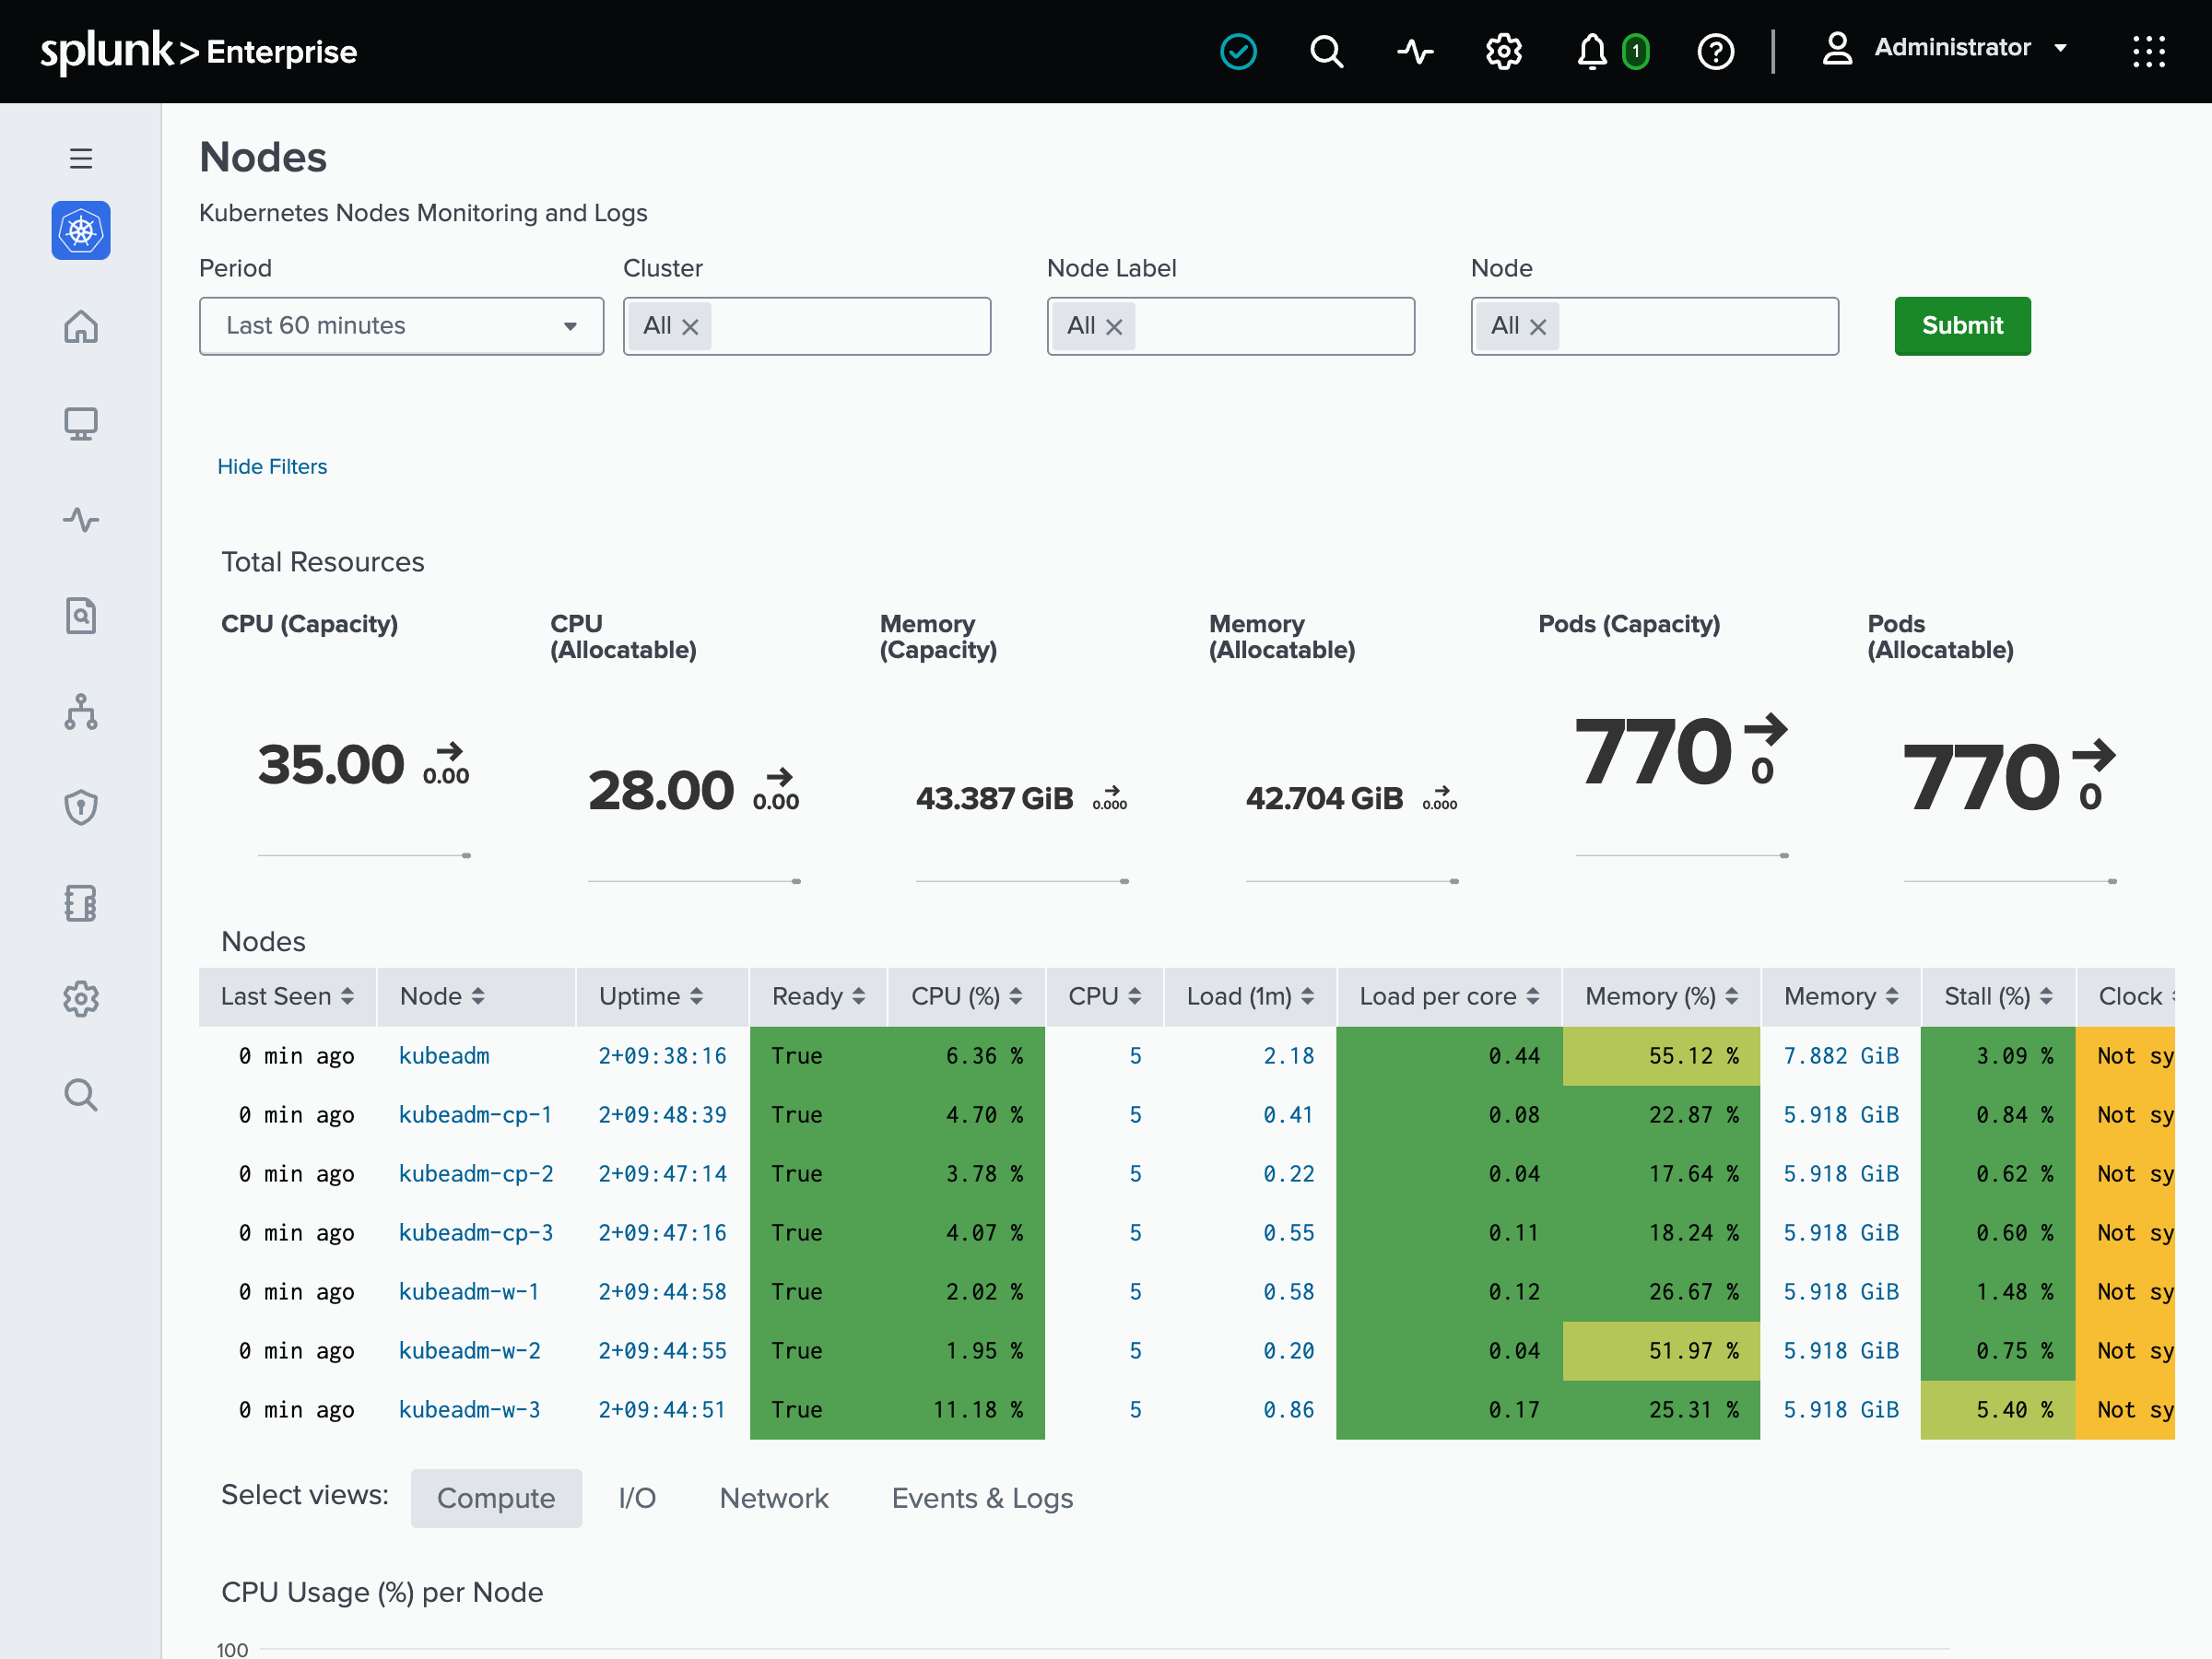Select the Compute view tab

click(496, 1498)
